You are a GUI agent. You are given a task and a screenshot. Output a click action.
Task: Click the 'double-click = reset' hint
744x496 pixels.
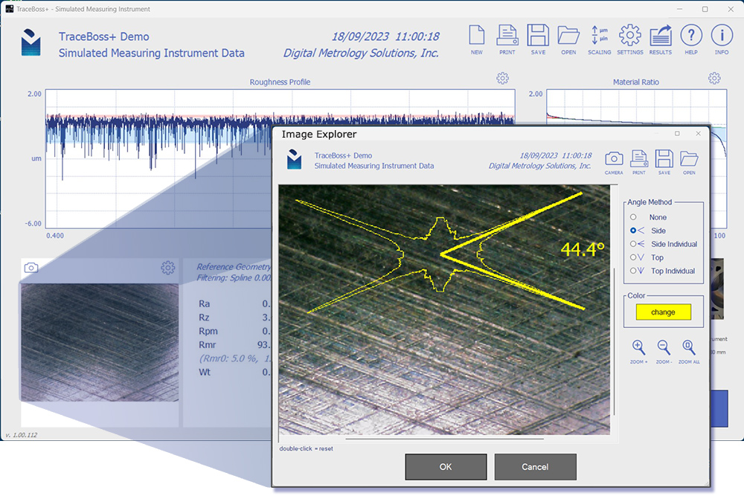point(306,448)
